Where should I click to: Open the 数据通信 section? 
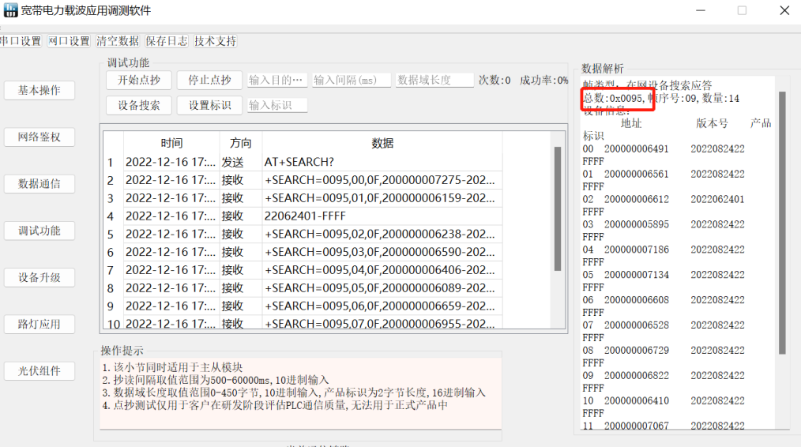pyautogui.click(x=39, y=184)
